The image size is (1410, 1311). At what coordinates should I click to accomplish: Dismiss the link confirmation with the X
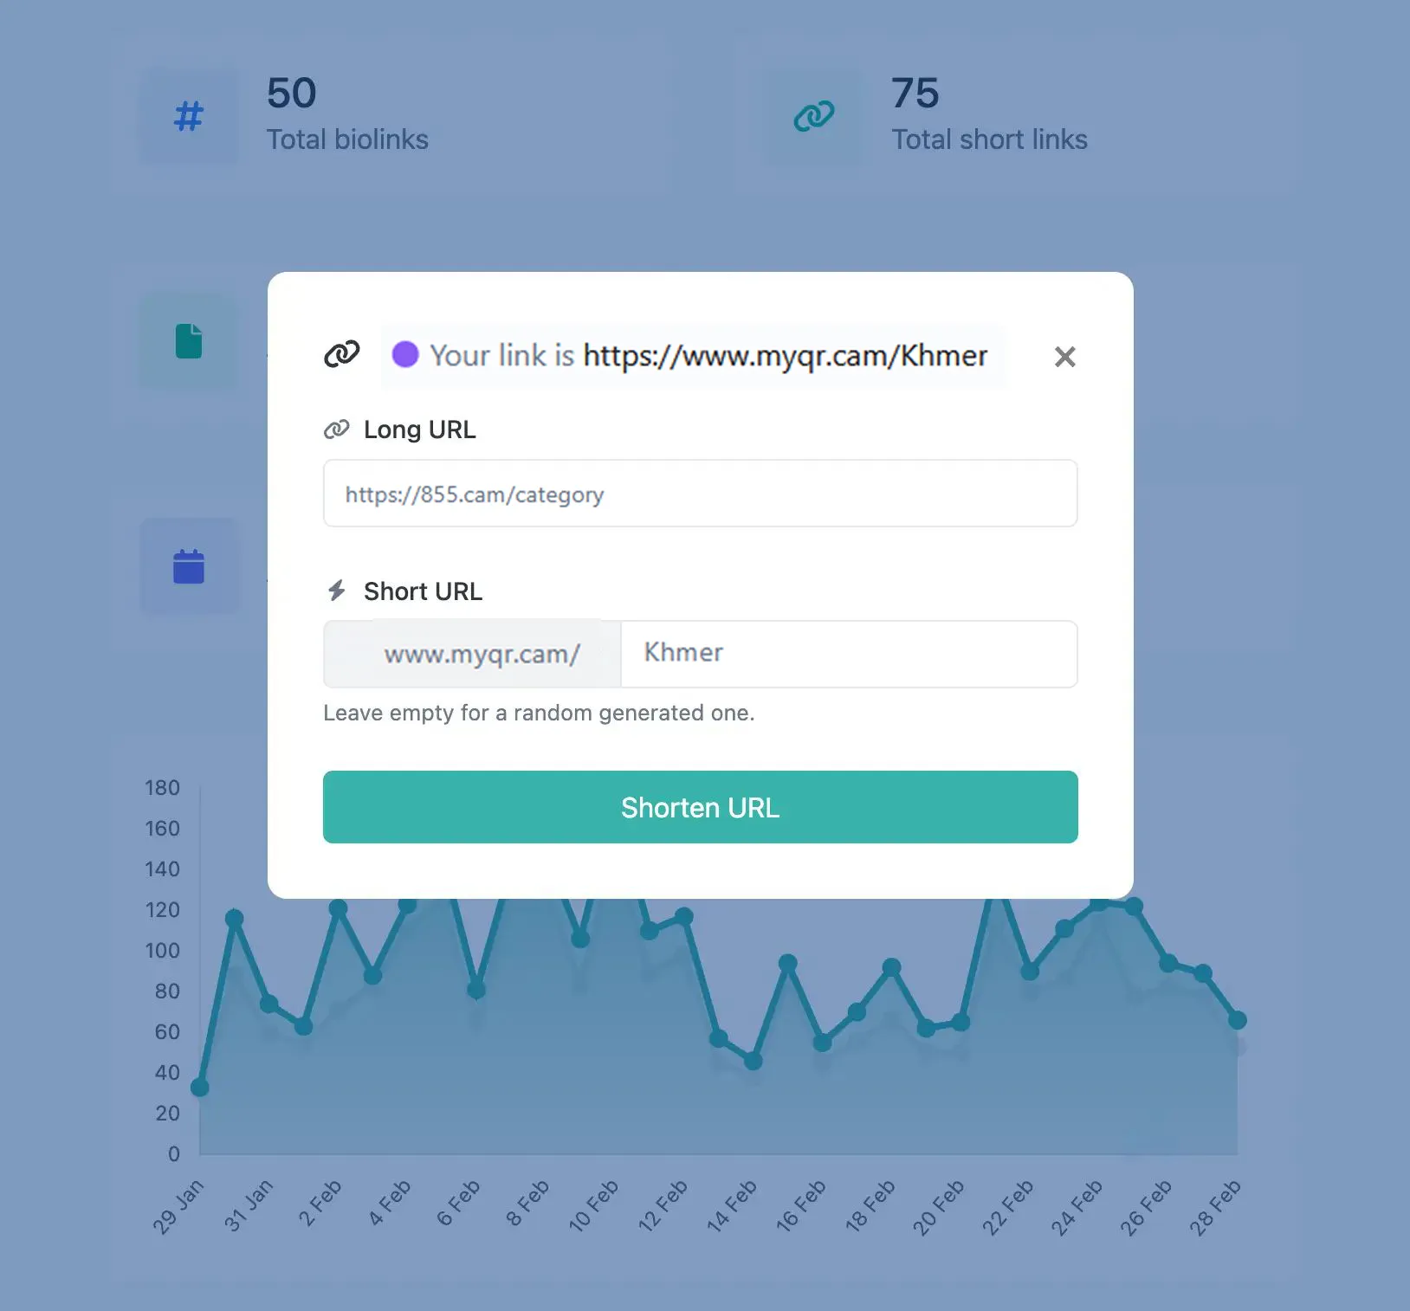(1064, 357)
